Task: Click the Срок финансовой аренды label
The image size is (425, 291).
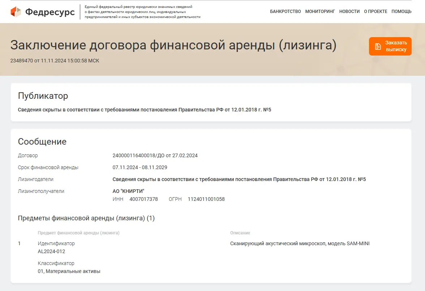Action: click(x=48, y=167)
